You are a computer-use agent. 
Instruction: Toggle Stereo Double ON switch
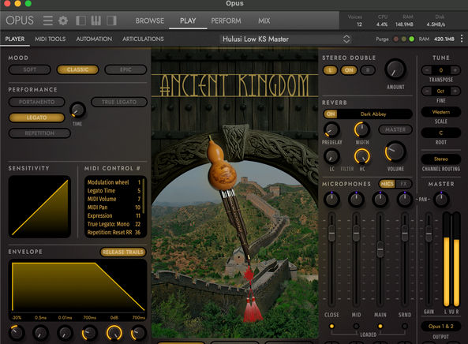pos(349,70)
